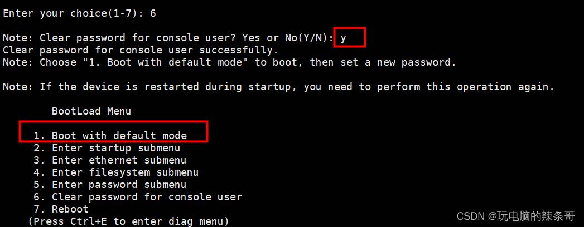Click the note about device restarted during startup

(278, 87)
